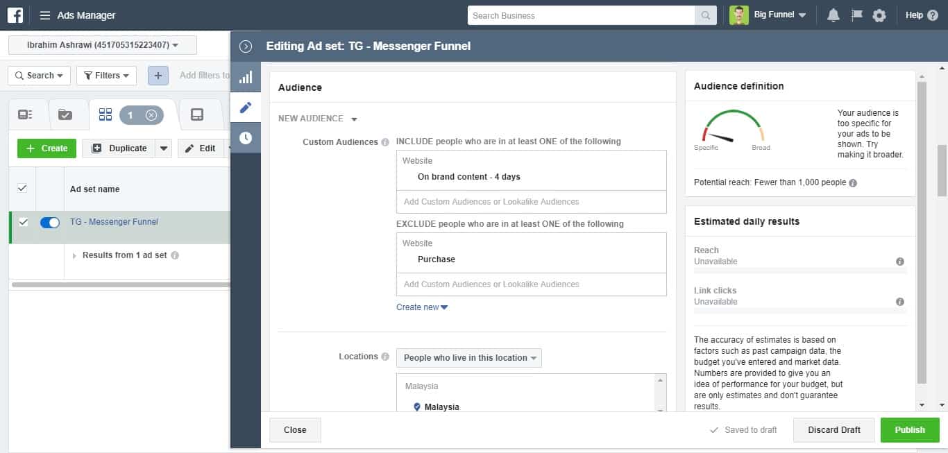Expand the NEW AUDIENCE dropdown

click(x=318, y=119)
